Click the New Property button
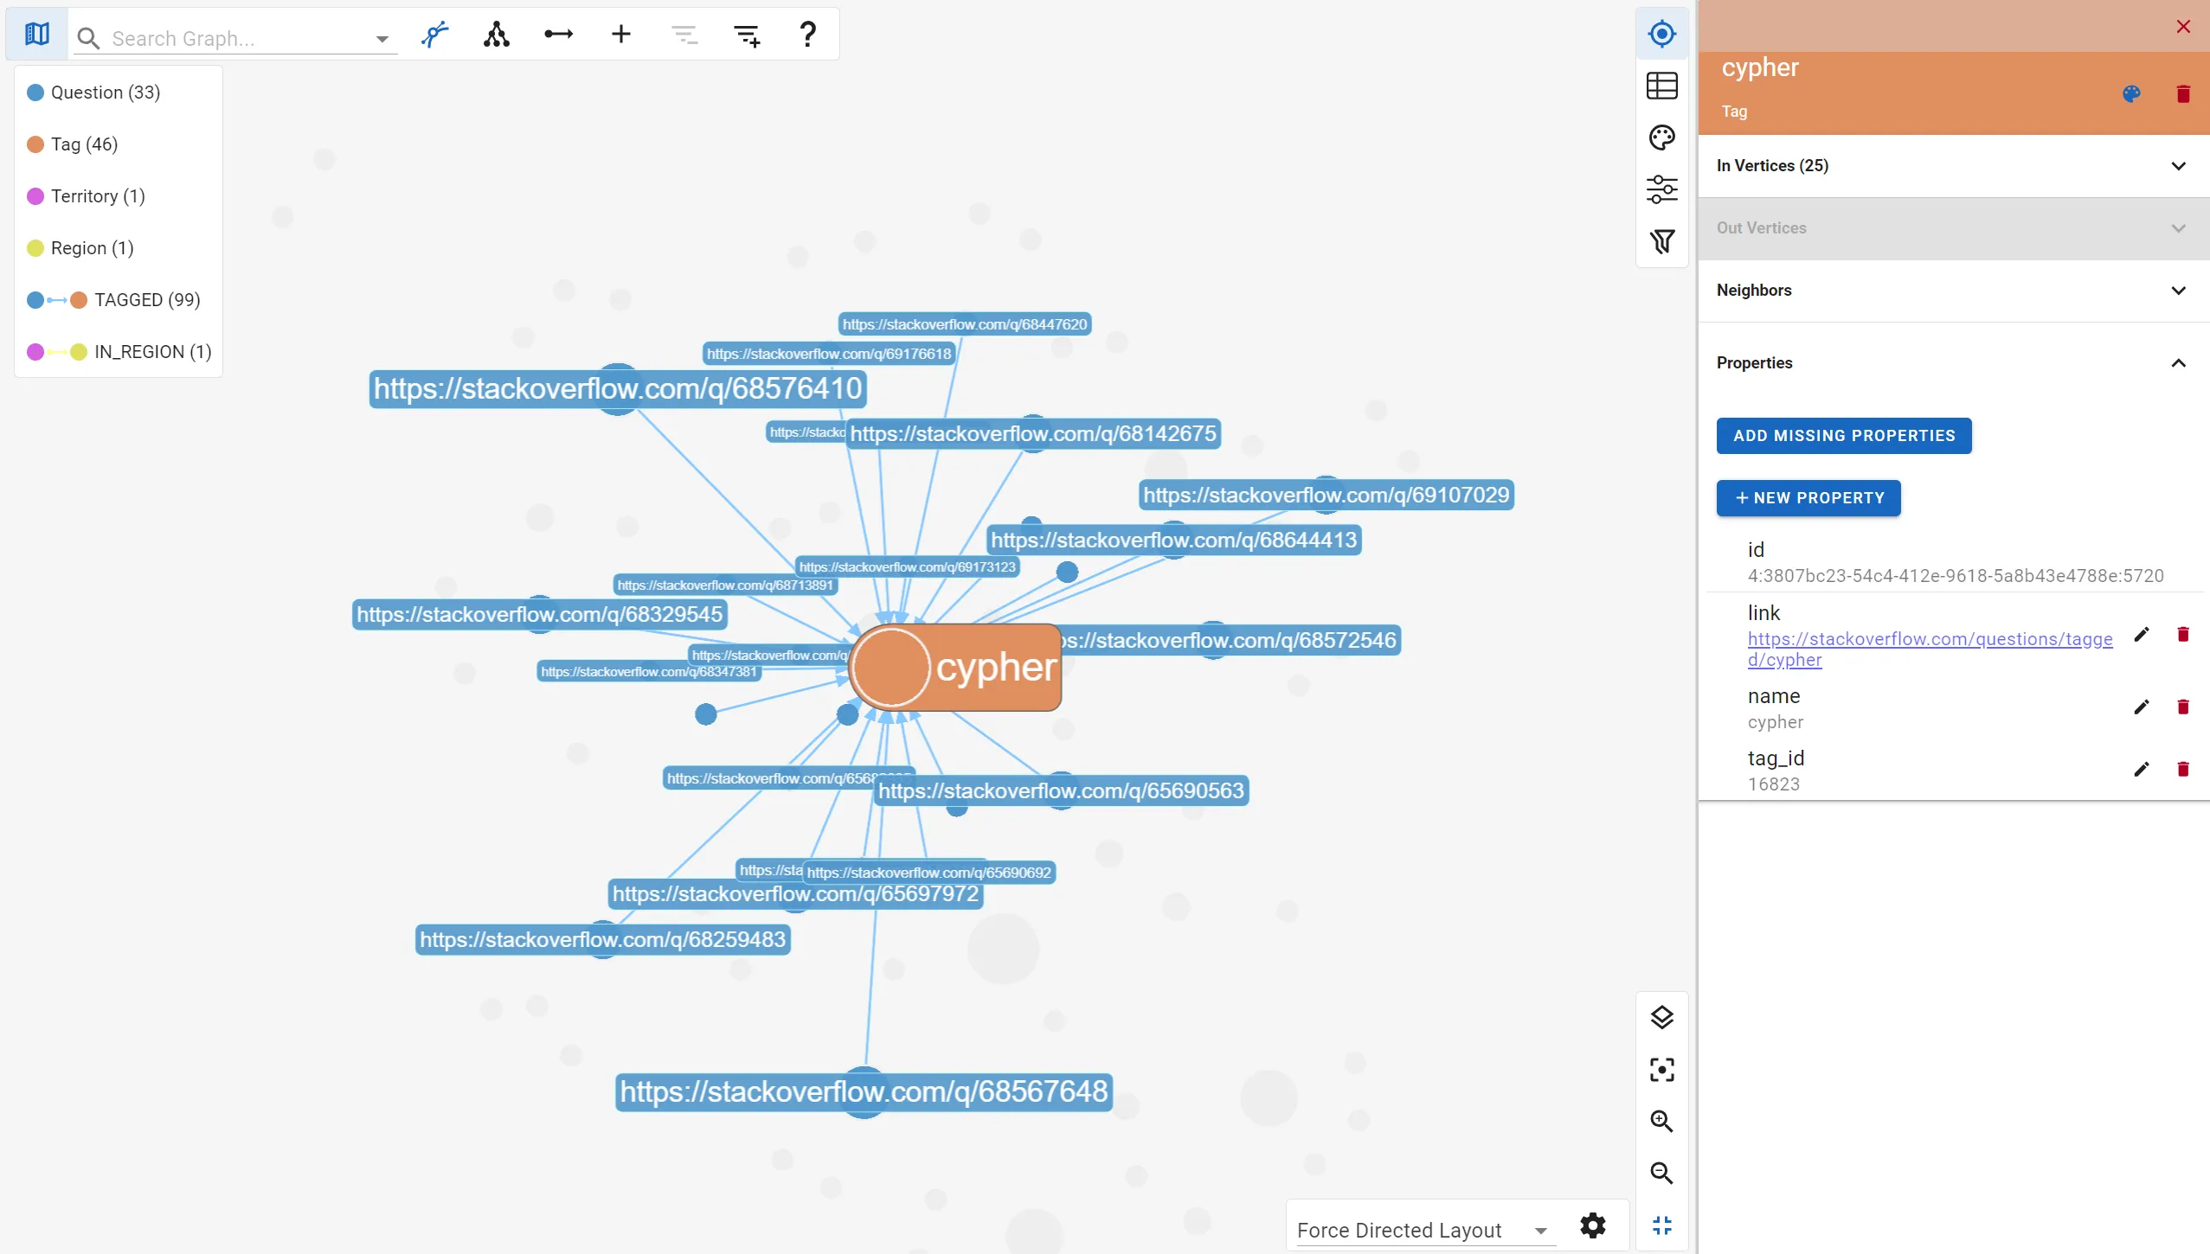This screenshot has height=1254, width=2210. click(1808, 498)
